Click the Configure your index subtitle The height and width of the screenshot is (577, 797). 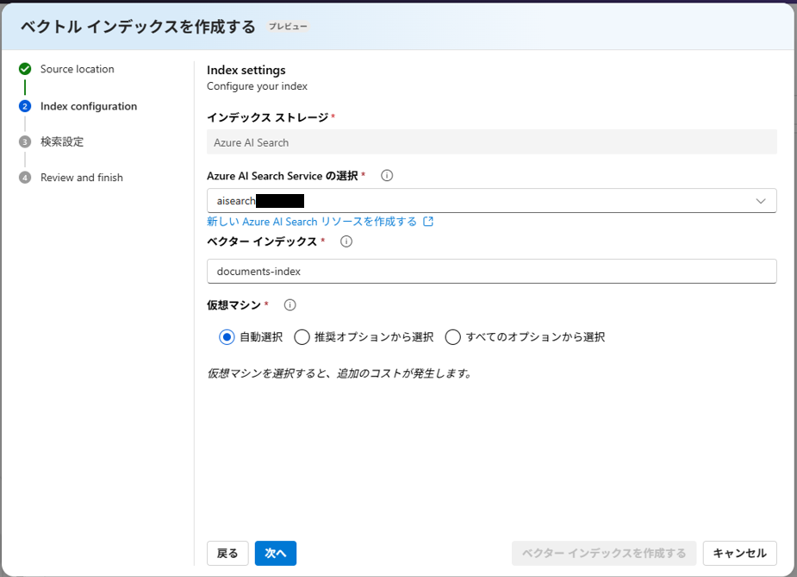click(258, 86)
